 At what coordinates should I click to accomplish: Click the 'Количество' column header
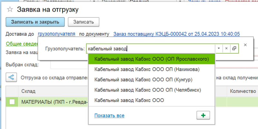243,91
